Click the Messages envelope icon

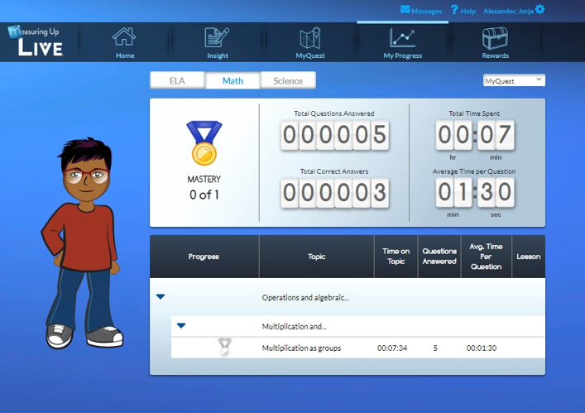[405, 9]
